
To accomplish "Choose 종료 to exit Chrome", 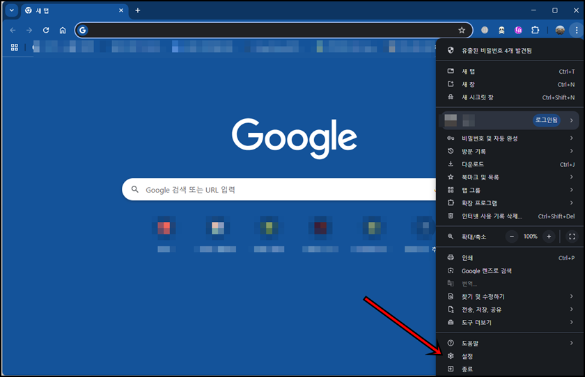I will (510, 369).
